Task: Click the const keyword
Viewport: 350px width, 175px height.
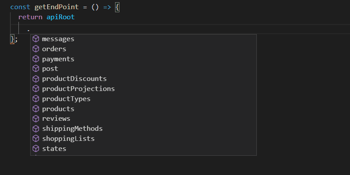Action: pyautogui.click(x=20, y=7)
